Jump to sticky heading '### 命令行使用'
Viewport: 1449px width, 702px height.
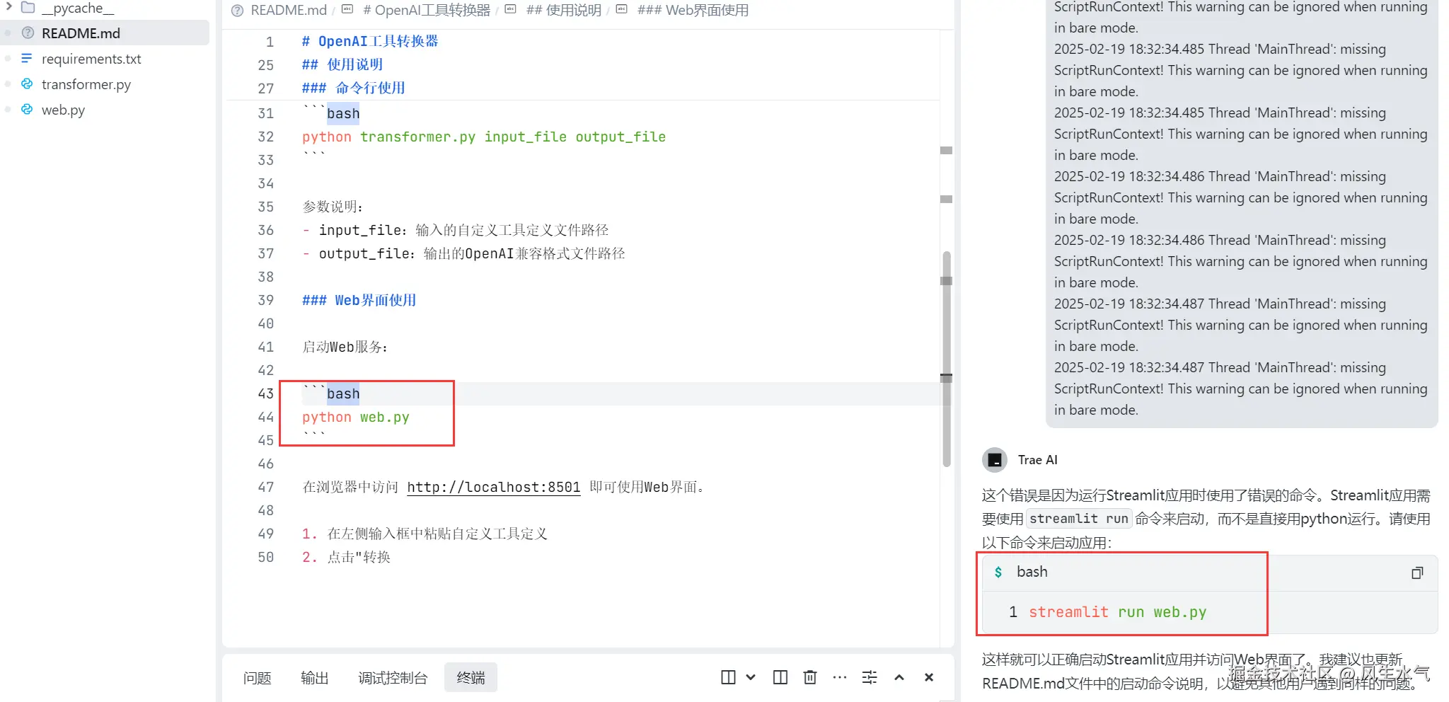coord(354,88)
